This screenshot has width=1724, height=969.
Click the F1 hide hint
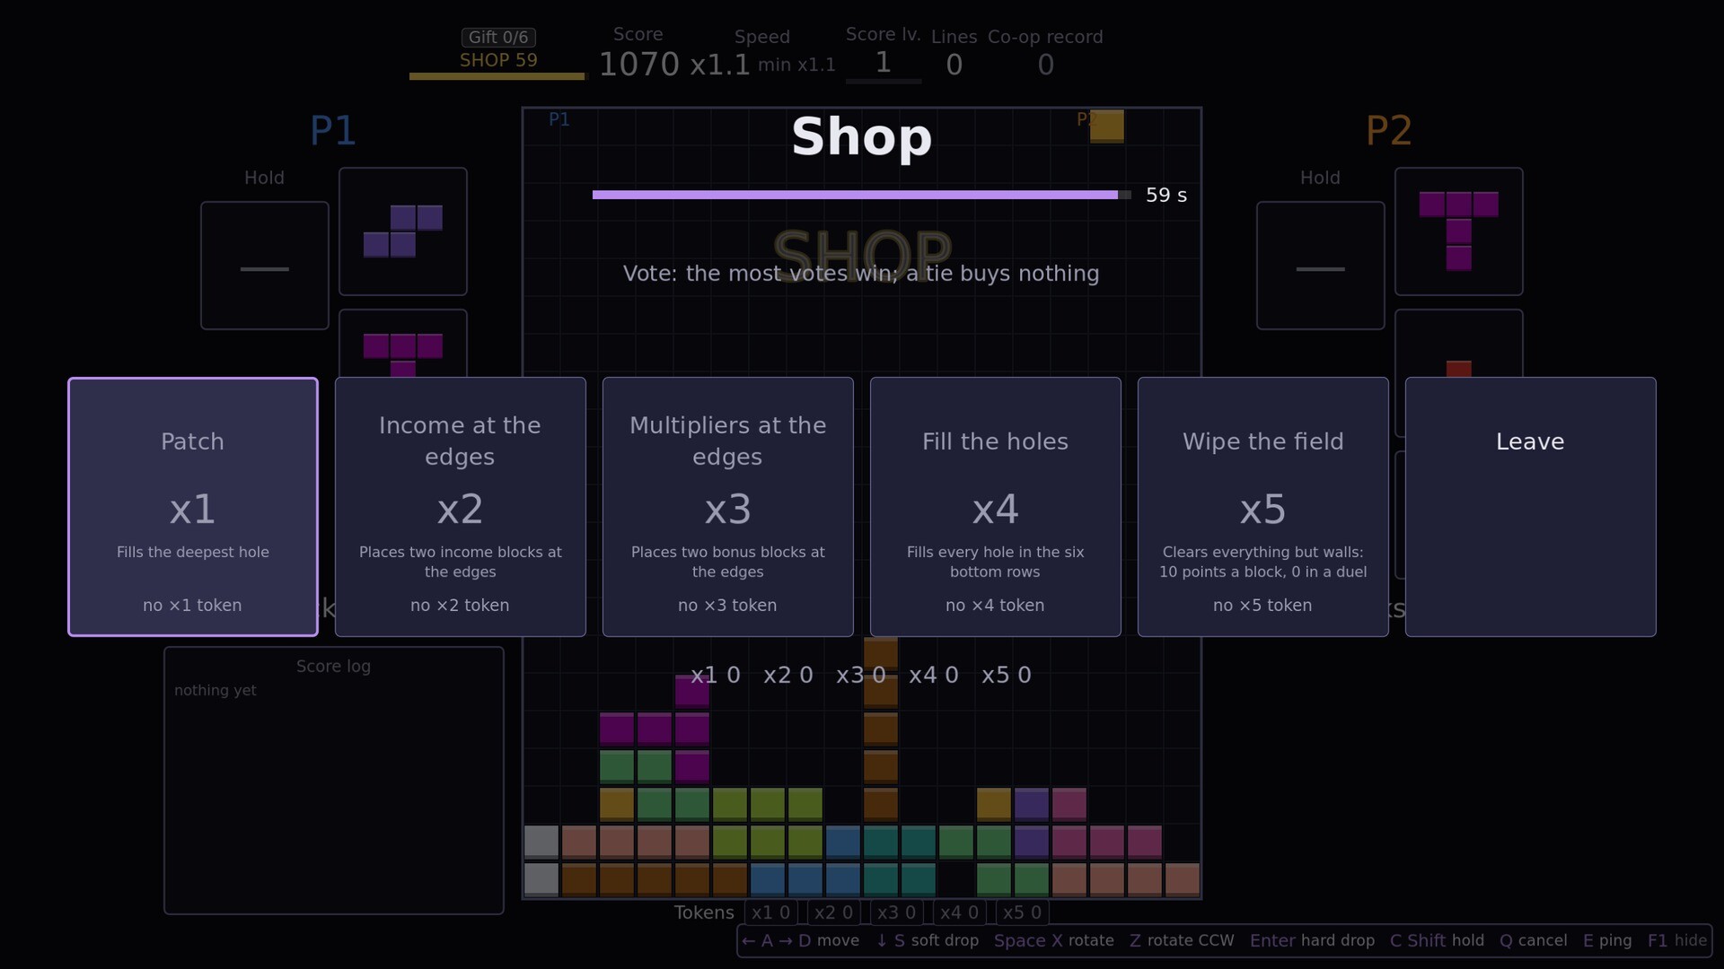tap(1676, 940)
